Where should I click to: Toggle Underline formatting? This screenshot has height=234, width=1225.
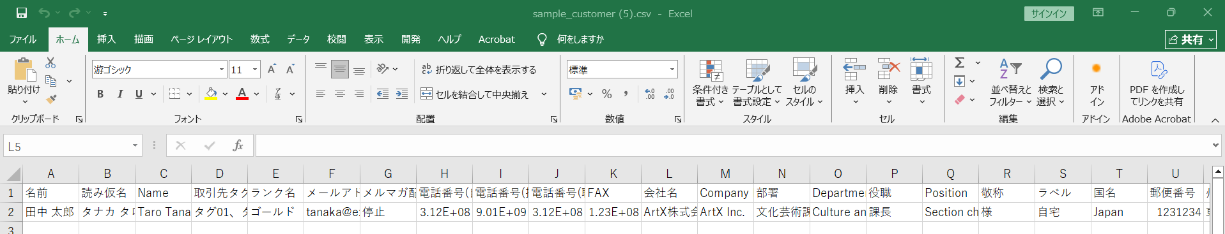139,94
